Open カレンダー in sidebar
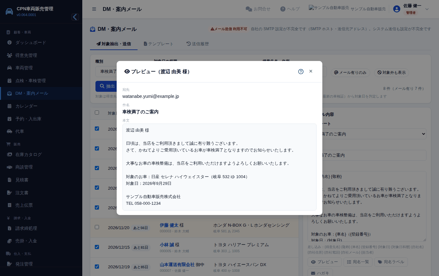 pyautogui.click(x=41, y=106)
